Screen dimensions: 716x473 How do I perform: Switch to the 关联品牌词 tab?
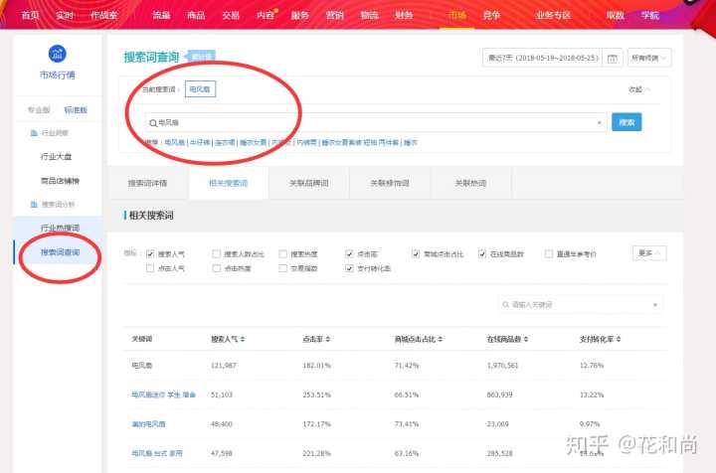tap(308, 183)
